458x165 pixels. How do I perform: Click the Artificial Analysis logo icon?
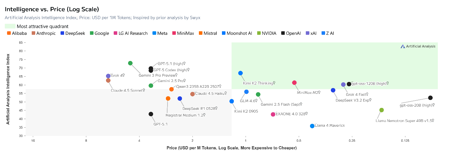[x=403, y=46]
